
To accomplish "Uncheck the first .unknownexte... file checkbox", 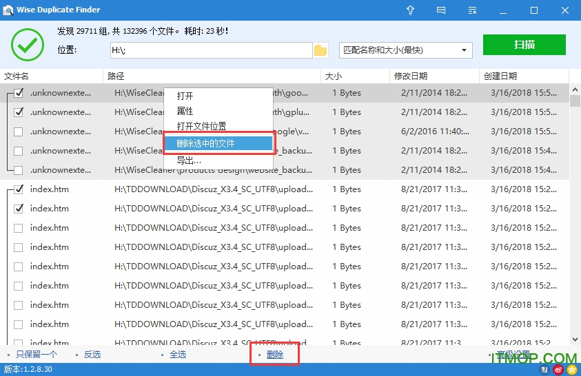I will pos(19,93).
